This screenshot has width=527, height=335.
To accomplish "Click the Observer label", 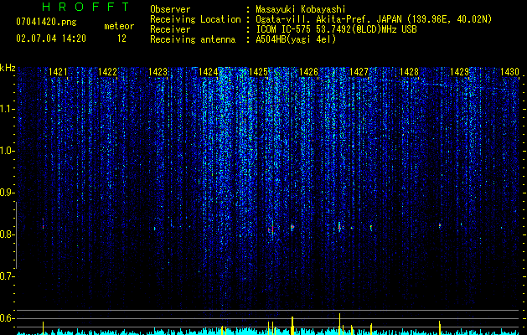I will (x=170, y=9).
